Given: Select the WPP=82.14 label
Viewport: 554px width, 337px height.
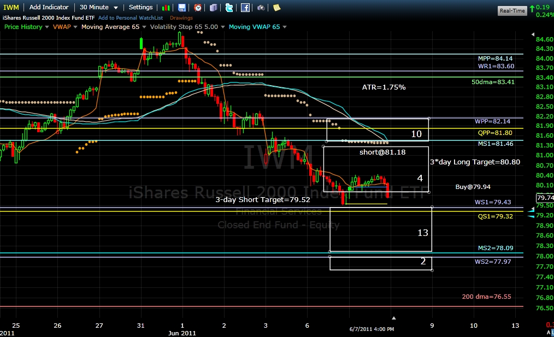Looking at the screenshot, I should [x=492, y=121].
